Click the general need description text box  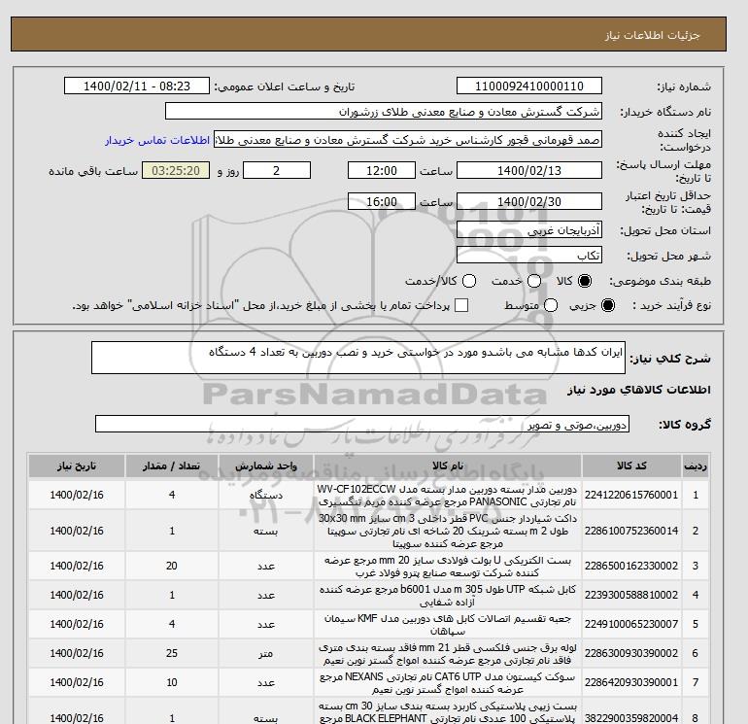(358, 358)
